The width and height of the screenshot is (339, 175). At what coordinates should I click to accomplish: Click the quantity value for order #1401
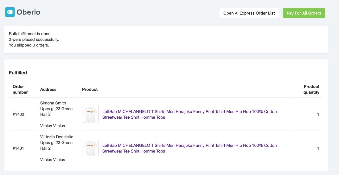pyautogui.click(x=318, y=148)
